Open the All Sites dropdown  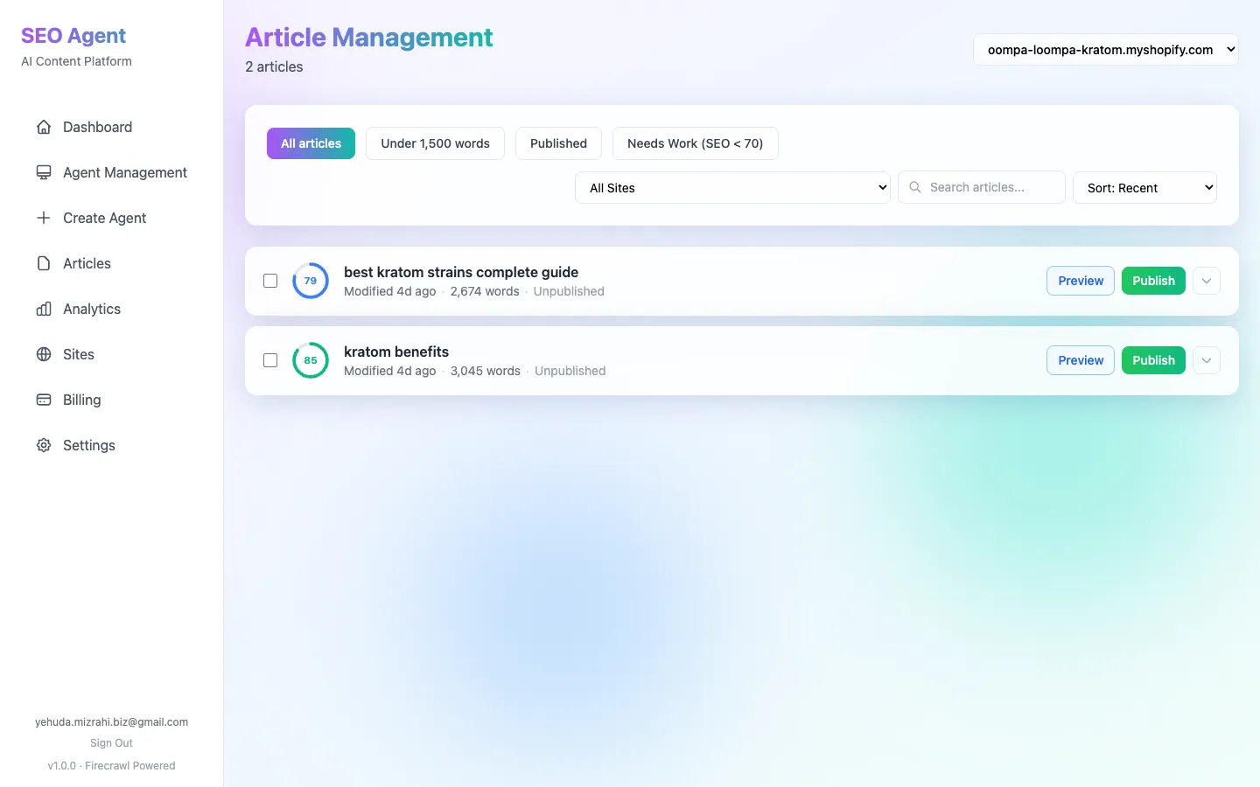tap(732, 187)
